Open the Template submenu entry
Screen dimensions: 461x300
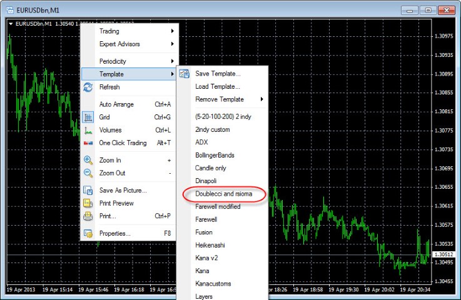coord(128,74)
